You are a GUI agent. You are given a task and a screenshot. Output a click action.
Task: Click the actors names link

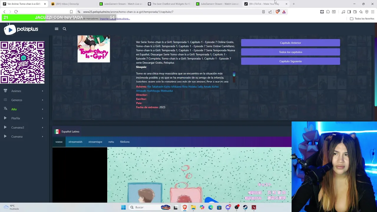177,89
